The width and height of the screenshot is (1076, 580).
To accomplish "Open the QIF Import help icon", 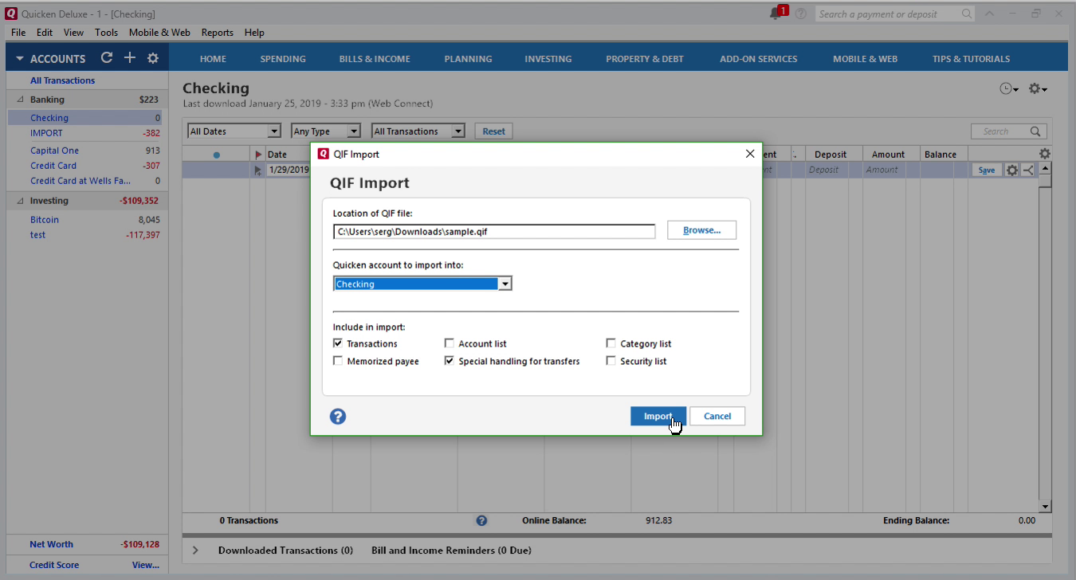I will coord(338,416).
